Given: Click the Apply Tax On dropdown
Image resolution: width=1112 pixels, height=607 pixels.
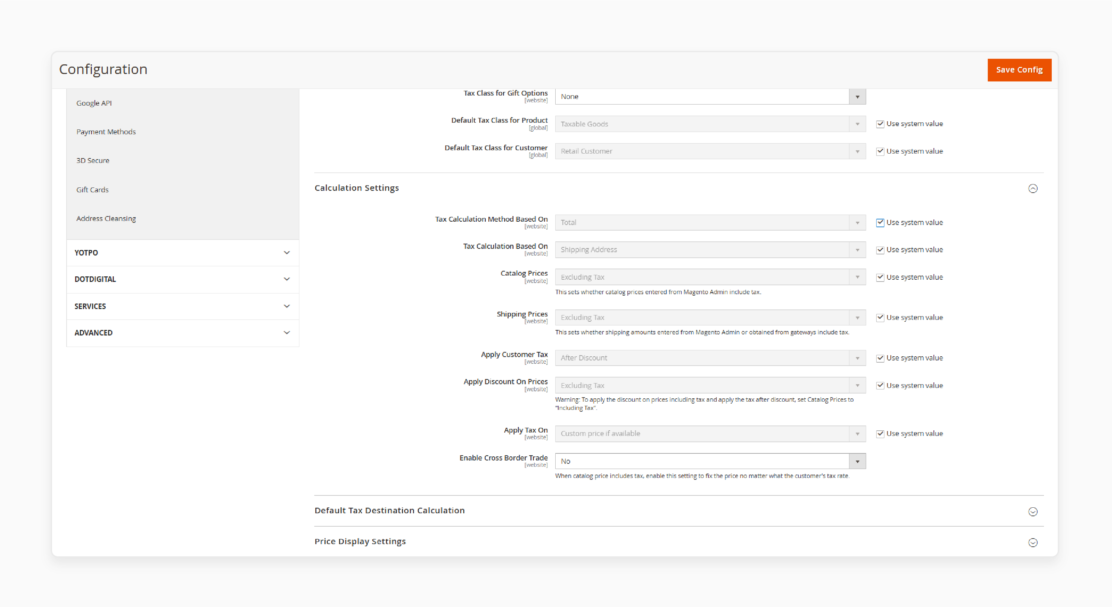Looking at the screenshot, I should 710,433.
